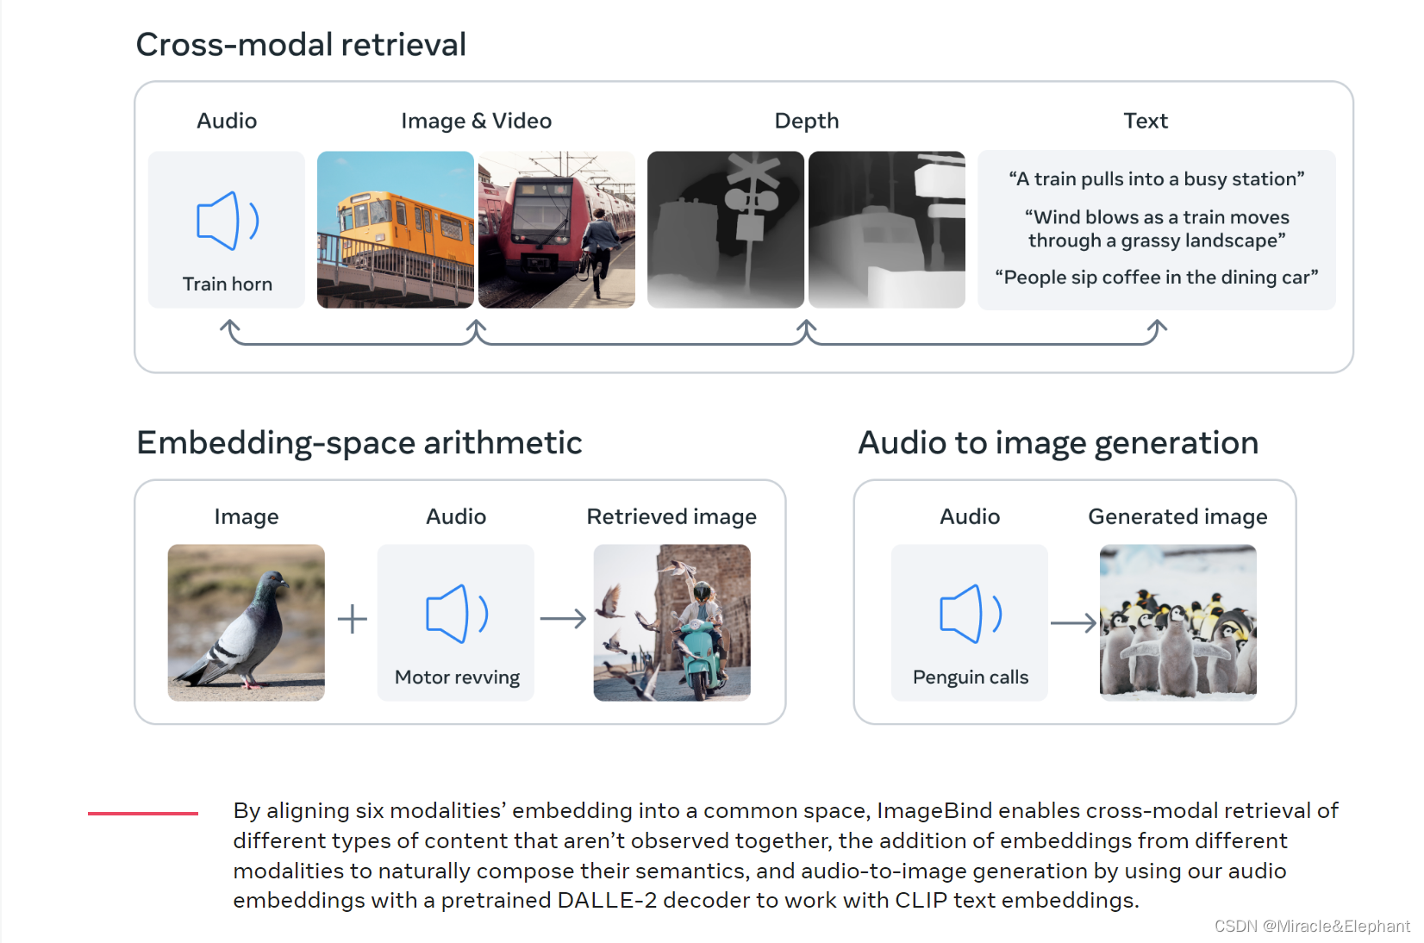Viewport: 1424px width, 943px height.
Task: Click the 'Cross-modal retrieval' heading
Action: [301, 45]
